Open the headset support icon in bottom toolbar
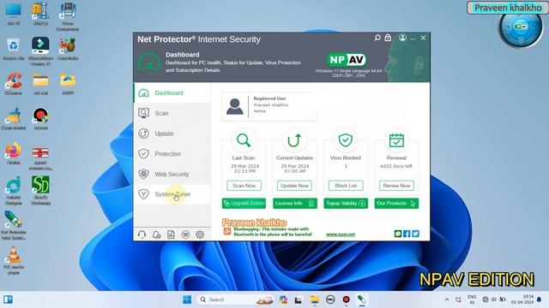Viewport: 549px width, 308px height. (142, 234)
